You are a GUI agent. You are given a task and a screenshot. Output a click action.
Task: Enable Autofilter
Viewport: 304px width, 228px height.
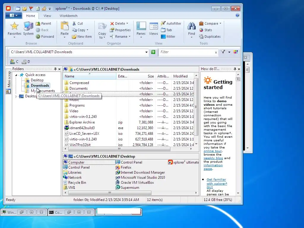coord(171,23)
